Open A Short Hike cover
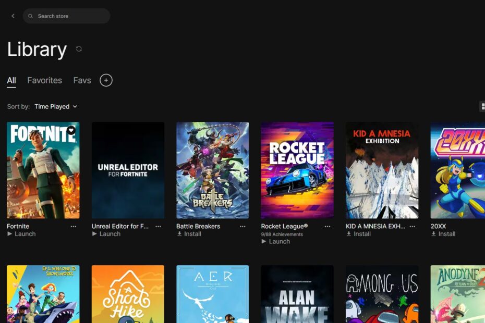 click(x=128, y=294)
